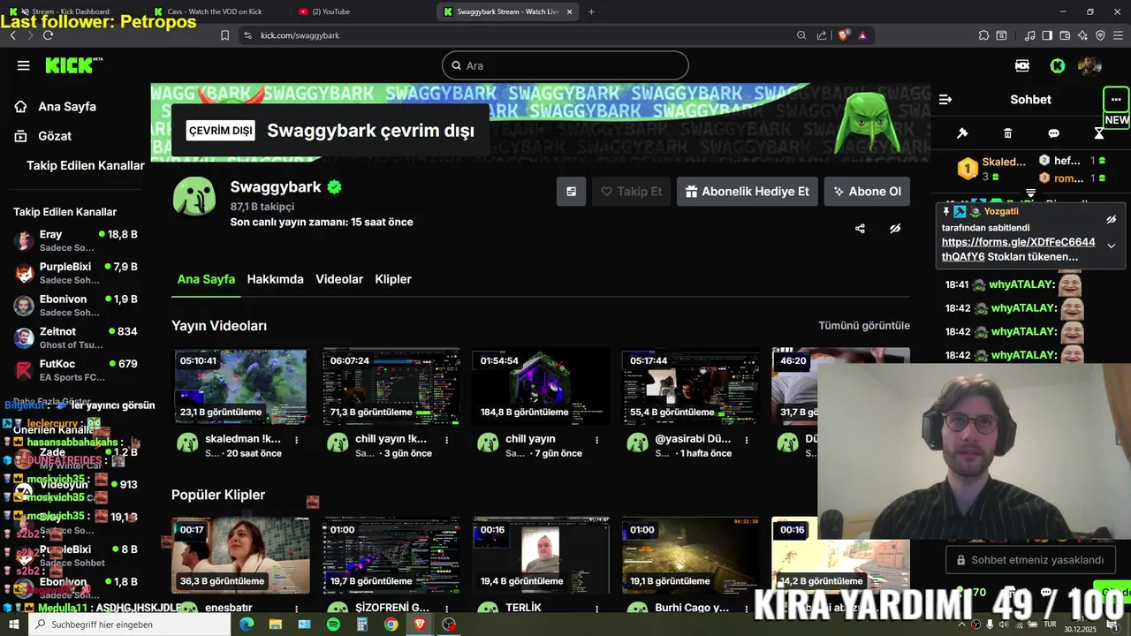Switch to the Videolar tab

point(339,279)
